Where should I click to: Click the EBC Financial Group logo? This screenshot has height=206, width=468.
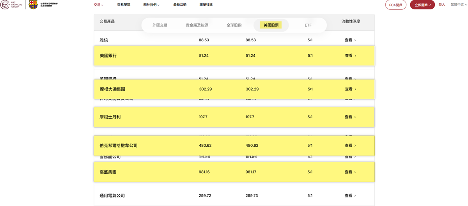point(11,5)
